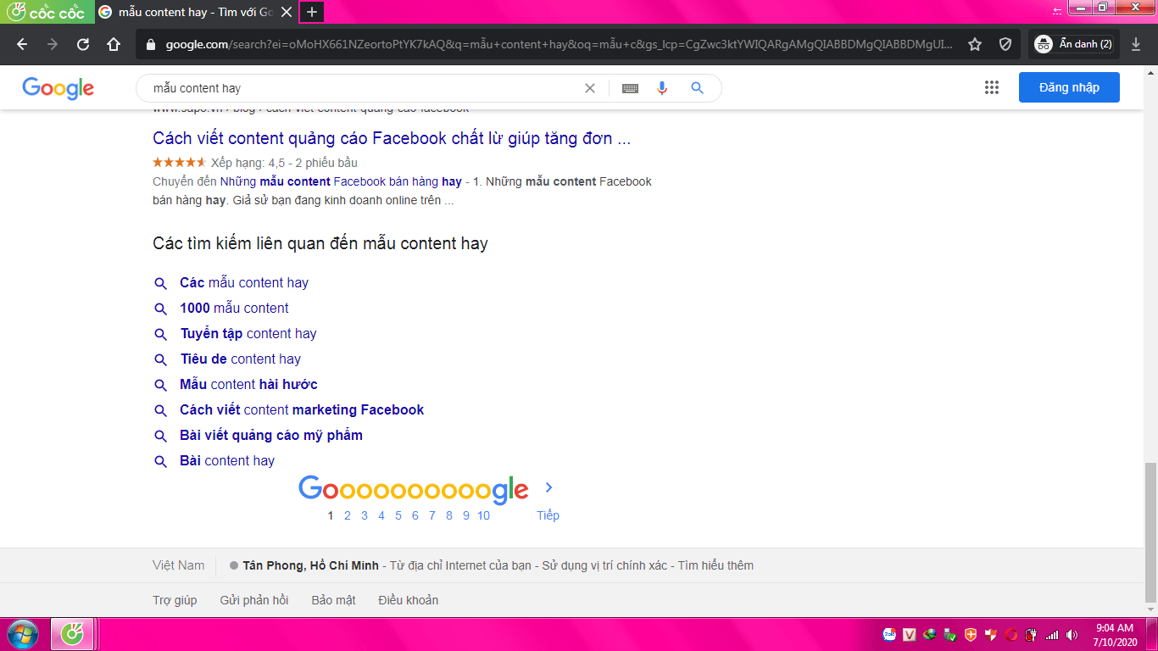The width and height of the screenshot is (1158, 651).
Task: Open Opera tray icon
Action: [1011, 634]
